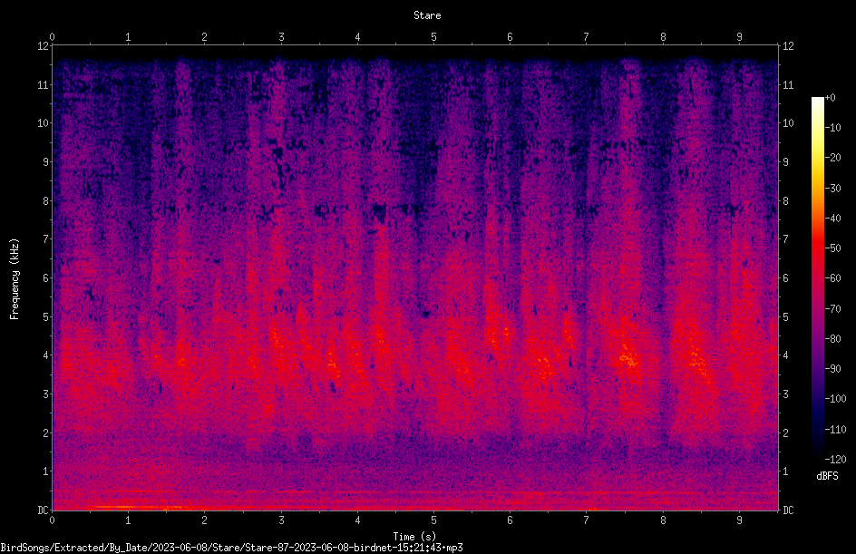Click the mp3 file path caption
The width and height of the screenshot is (856, 554).
click(x=231, y=548)
